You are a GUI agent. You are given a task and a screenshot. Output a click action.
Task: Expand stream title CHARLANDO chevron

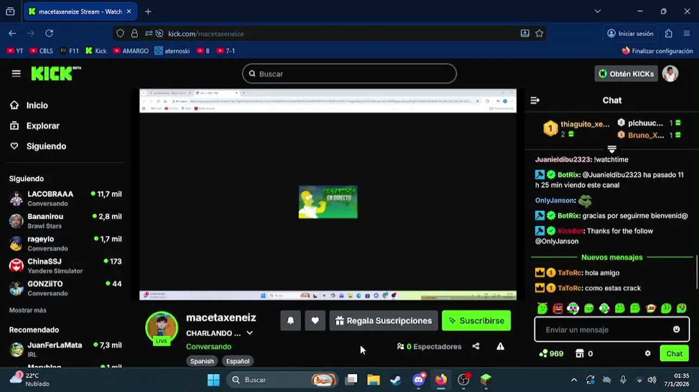[249, 333]
